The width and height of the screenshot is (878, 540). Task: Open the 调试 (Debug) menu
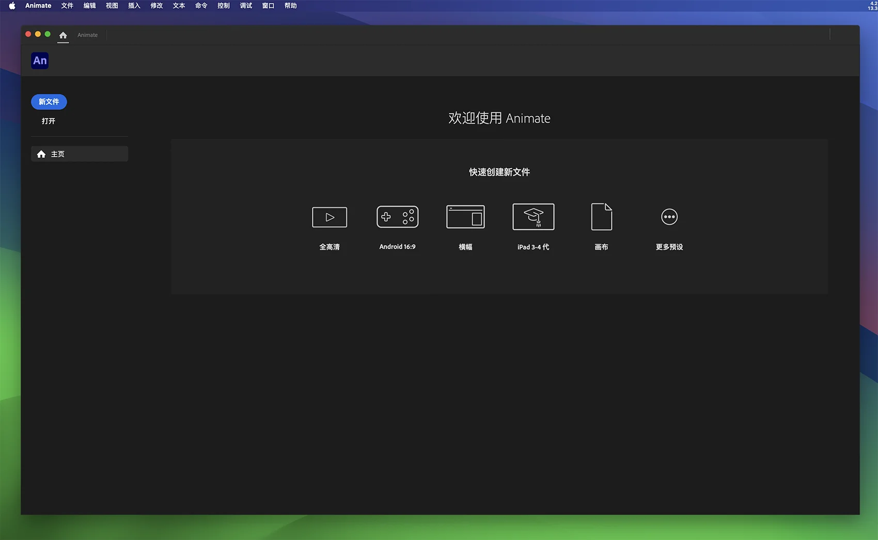point(246,6)
